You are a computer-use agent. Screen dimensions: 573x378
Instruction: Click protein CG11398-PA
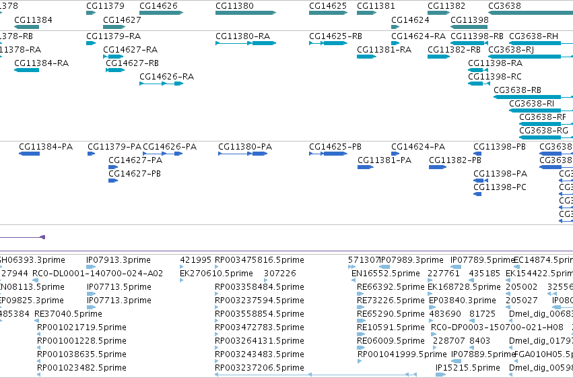coord(501,174)
